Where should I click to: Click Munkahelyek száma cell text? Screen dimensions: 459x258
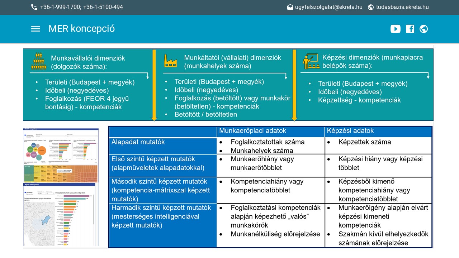(262, 151)
